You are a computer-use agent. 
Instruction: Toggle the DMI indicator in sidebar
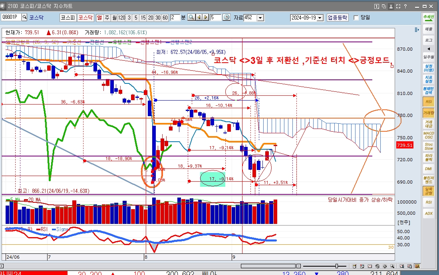[x=428, y=169]
